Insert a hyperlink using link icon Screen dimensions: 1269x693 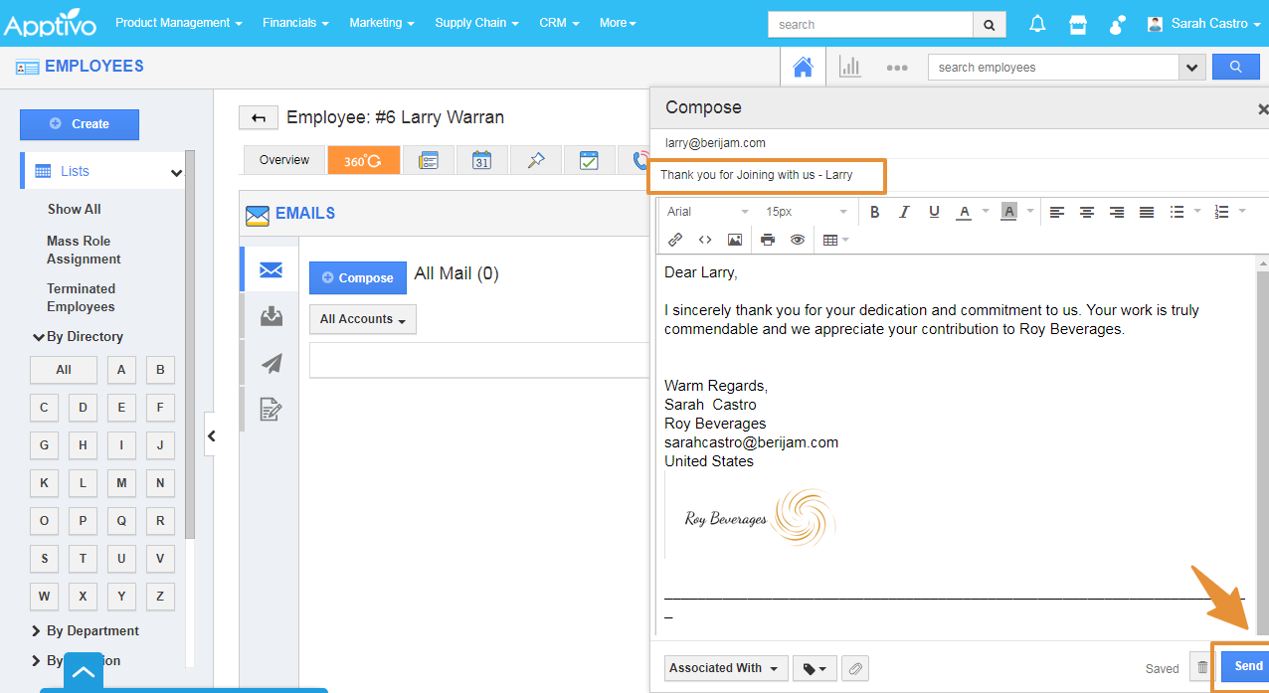[675, 240]
